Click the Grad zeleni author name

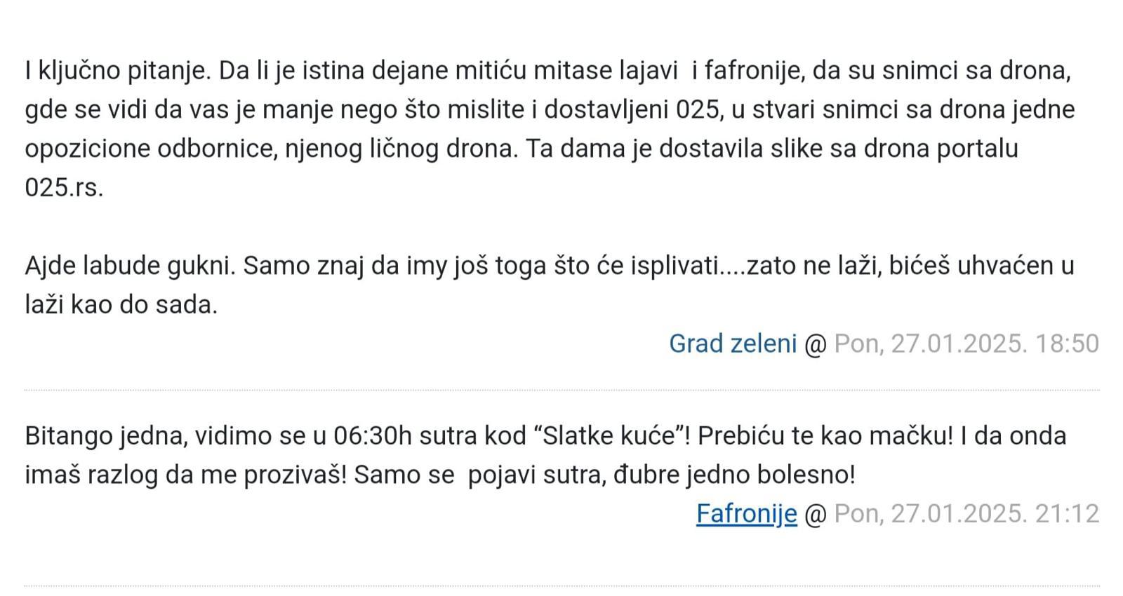[733, 344]
